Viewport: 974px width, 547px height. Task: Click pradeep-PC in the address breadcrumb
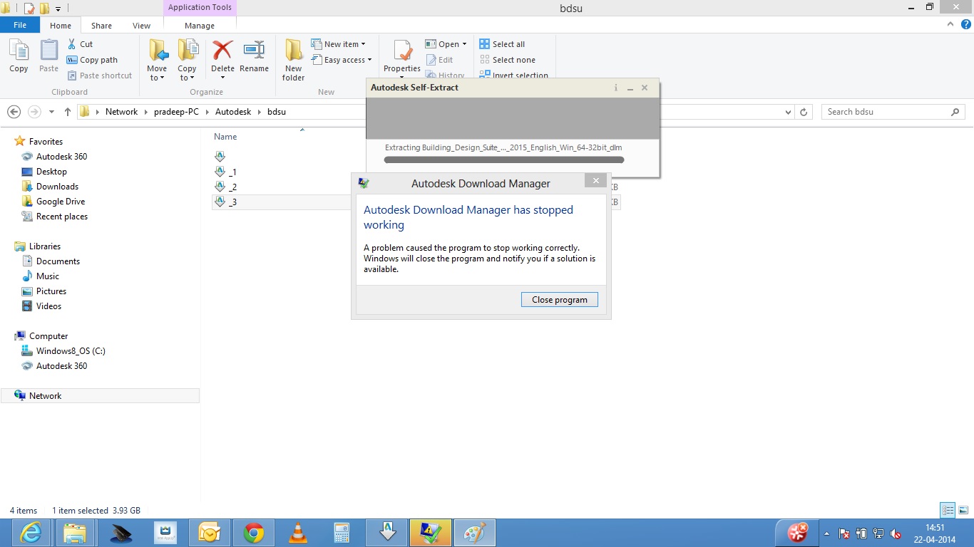(176, 112)
